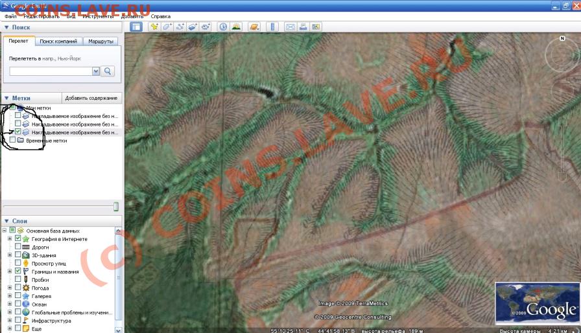Open the Файл menu
This screenshot has height=333, width=581.
pyautogui.click(x=10, y=16)
